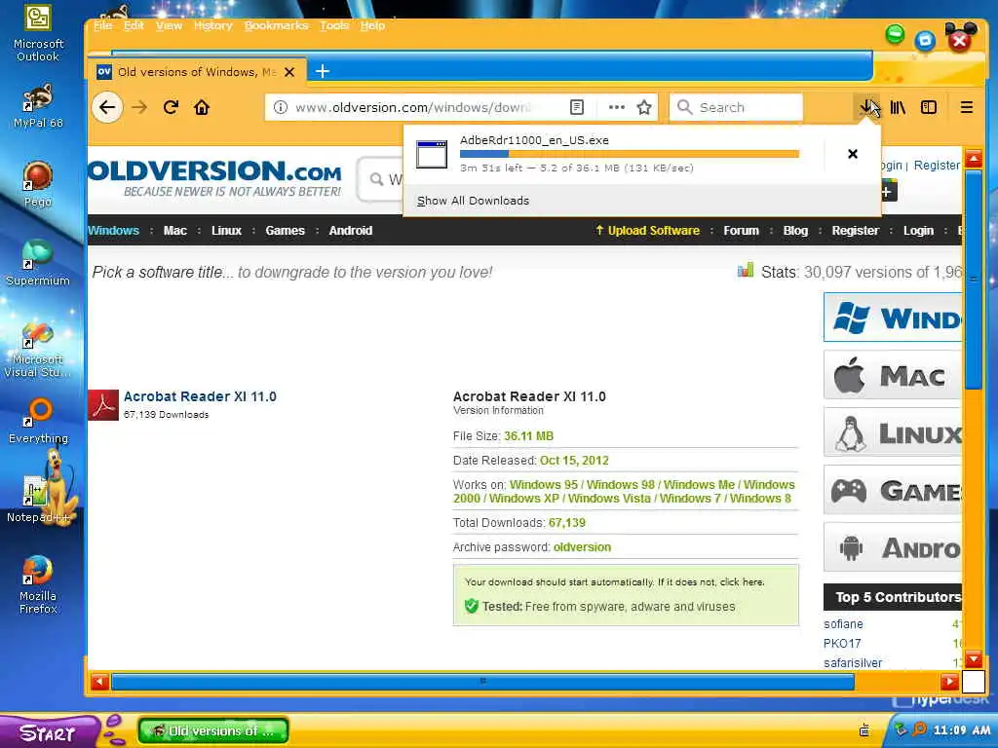998x748 pixels.
Task: Open the History menu
Action: [212, 25]
